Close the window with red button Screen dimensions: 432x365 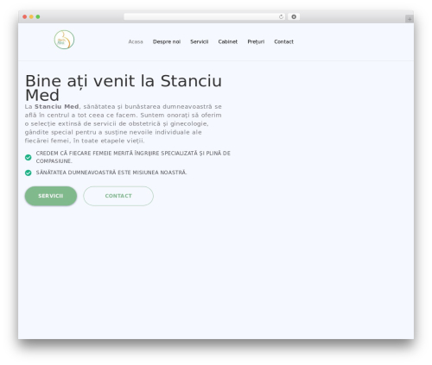point(25,16)
